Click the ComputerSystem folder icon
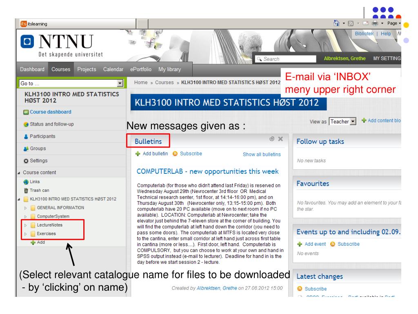 pos(33,217)
